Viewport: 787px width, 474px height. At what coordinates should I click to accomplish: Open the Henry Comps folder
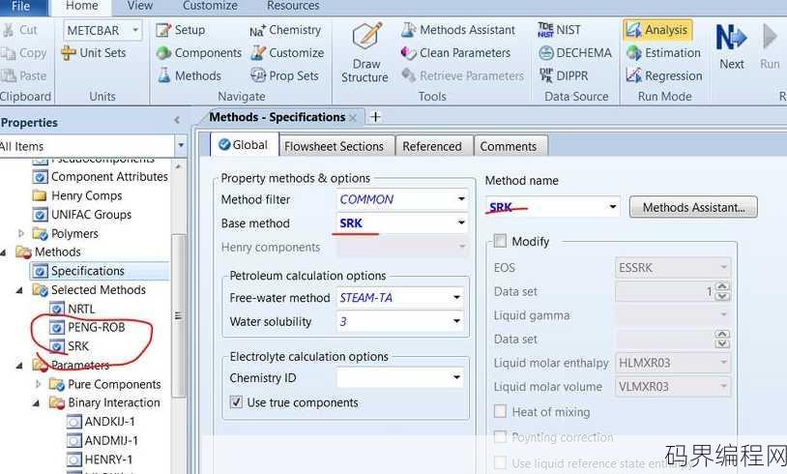tap(77, 195)
